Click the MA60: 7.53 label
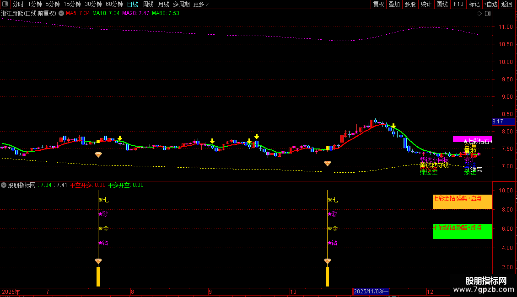 (x=166, y=13)
